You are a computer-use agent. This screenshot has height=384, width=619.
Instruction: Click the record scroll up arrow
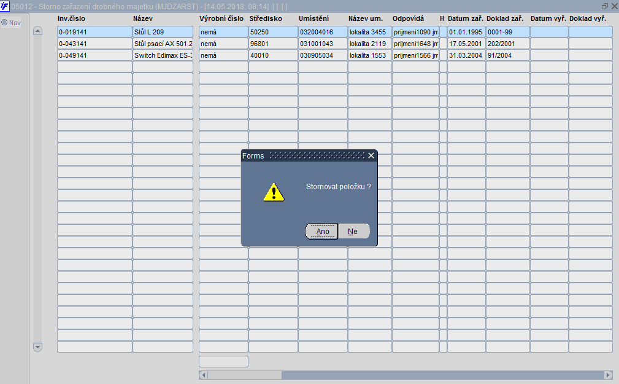click(x=37, y=31)
